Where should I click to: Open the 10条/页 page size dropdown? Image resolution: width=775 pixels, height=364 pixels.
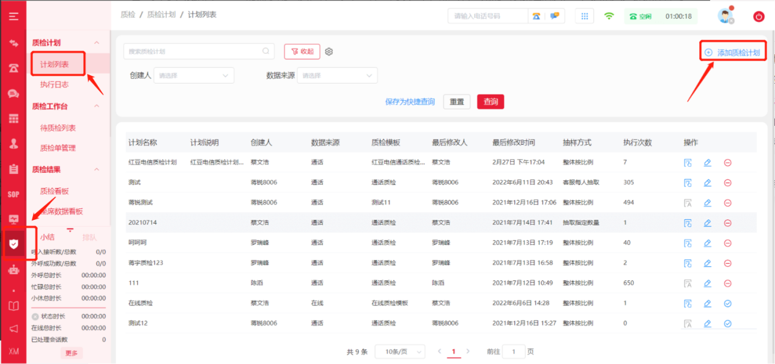(400, 352)
